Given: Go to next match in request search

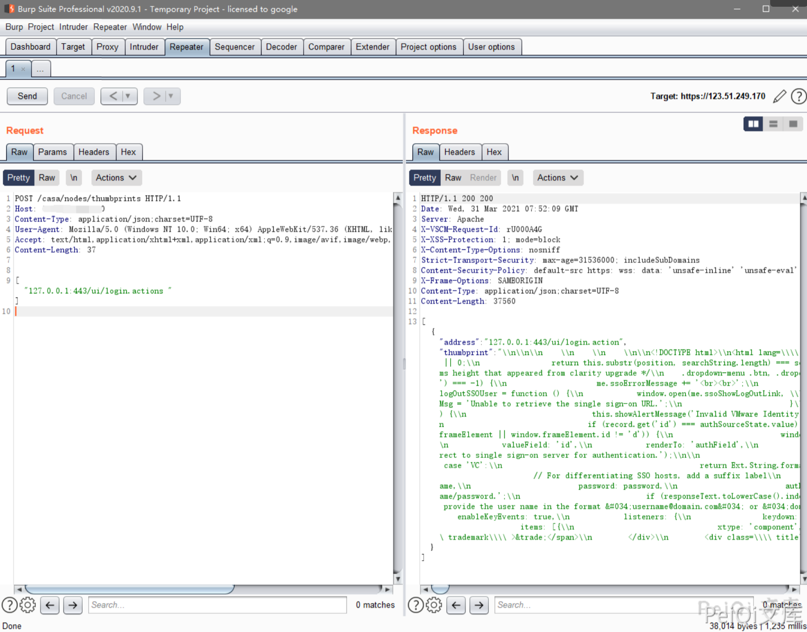Looking at the screenshot, I should pyautogui.click(x=73, y=605).
